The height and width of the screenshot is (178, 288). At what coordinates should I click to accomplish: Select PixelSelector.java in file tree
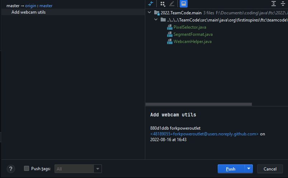point(190,27)
